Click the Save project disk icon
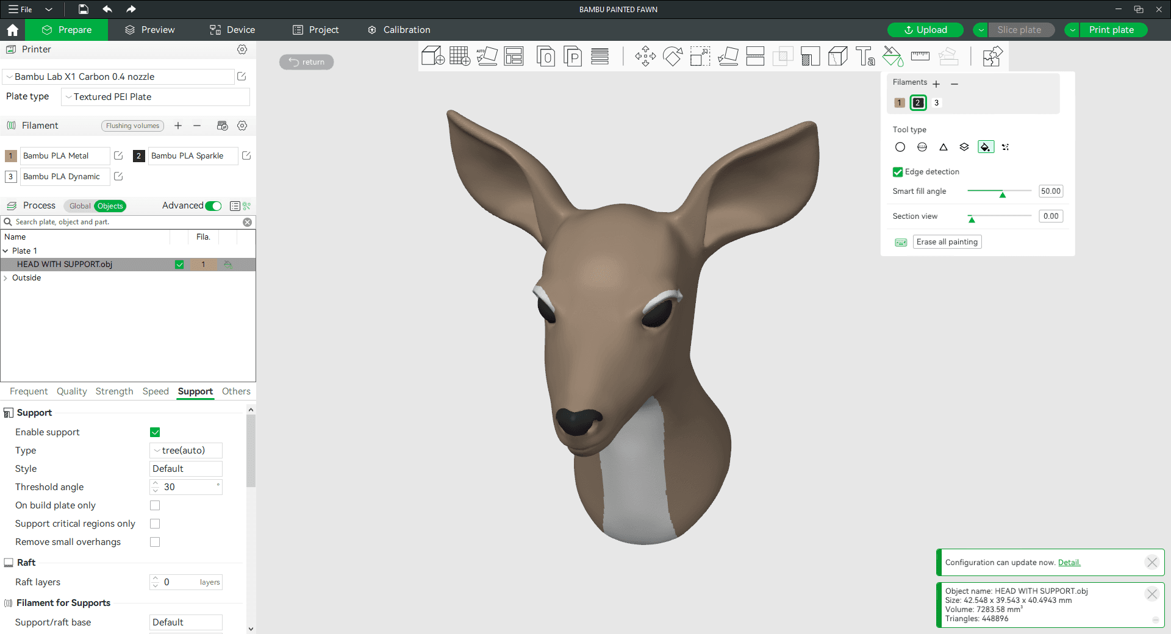The width and height of the screenshot is (1171, 634). tap(84, 9)
